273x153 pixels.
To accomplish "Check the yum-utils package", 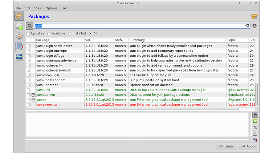I will click(28, 90).
